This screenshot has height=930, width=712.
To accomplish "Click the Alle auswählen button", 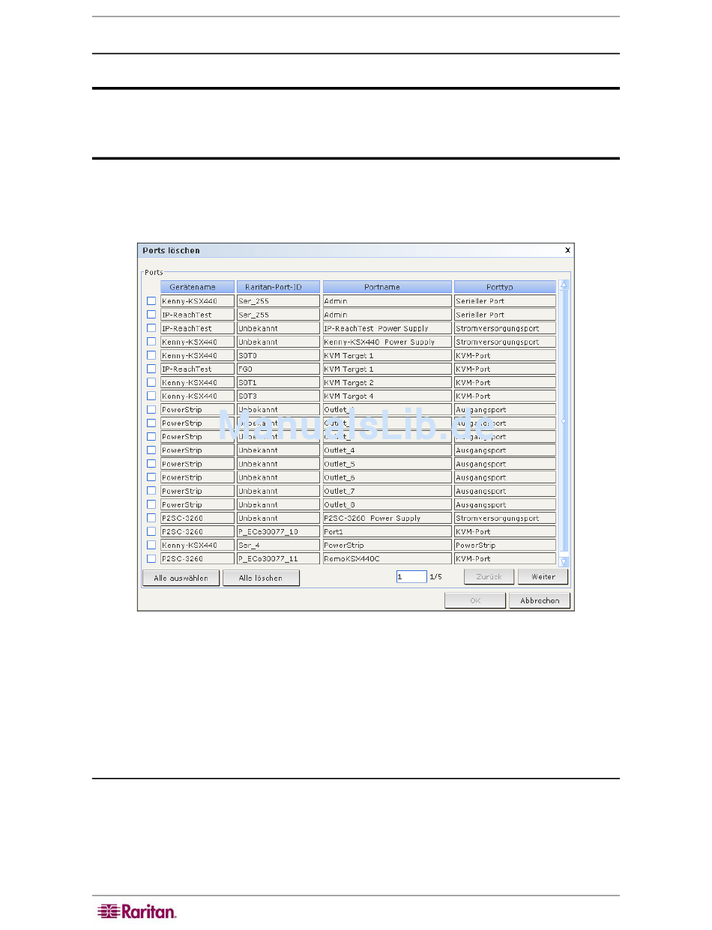I will coord(181,578).
